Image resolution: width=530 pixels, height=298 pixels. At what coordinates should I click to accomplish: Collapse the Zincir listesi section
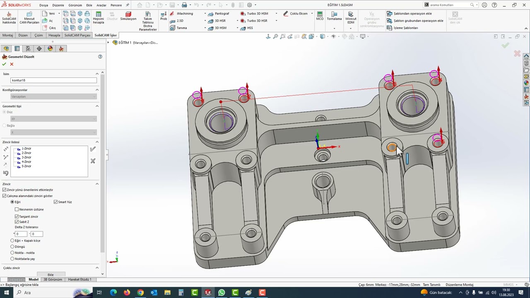pyautogui.click(x=97, y=142)
